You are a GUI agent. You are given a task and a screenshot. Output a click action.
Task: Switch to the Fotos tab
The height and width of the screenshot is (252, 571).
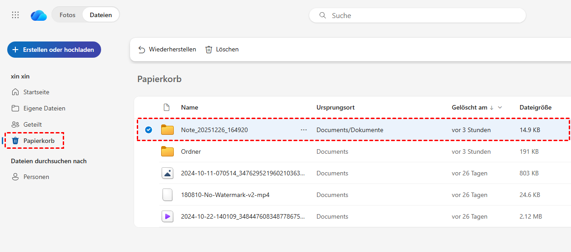pyautogui.click(x=67, y=15)
